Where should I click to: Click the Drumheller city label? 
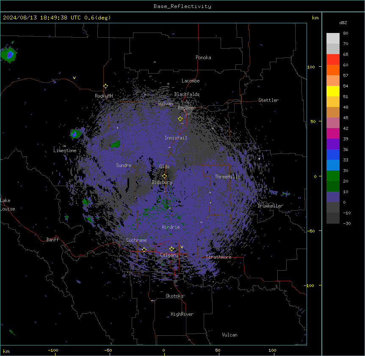270,206
